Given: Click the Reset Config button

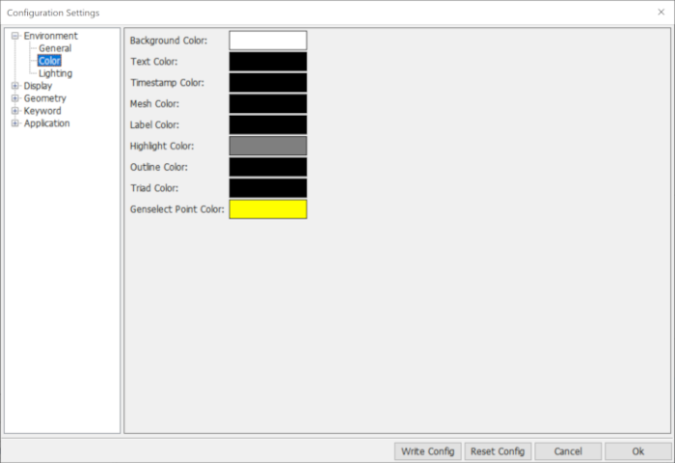Looking at the screenshot, I should [x=498, y=451].
